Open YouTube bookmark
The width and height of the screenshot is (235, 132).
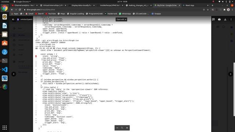pos(51,14)
